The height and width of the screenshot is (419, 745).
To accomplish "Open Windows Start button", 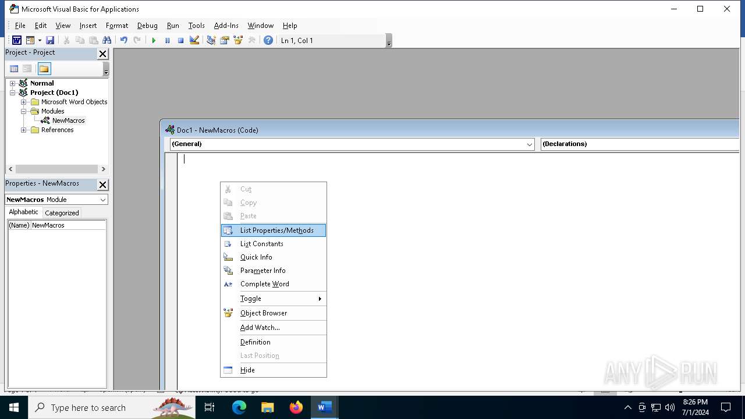I will click(x=14, y=407).
